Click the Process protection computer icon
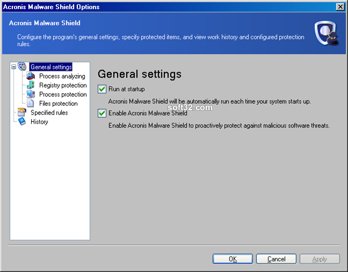This screenshot has height=272, width=348. pos(31,94)
